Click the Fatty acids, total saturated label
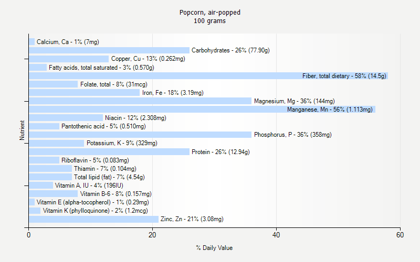420x262 pixels. 101,68
